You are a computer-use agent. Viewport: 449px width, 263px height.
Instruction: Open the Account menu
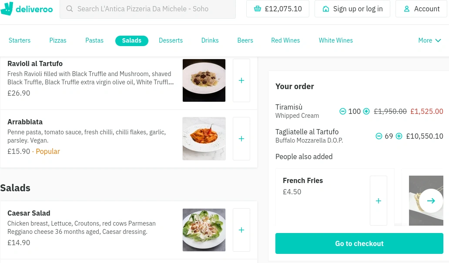click(421, 9)
